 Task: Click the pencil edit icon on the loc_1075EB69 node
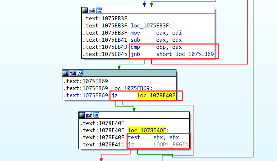73,73
